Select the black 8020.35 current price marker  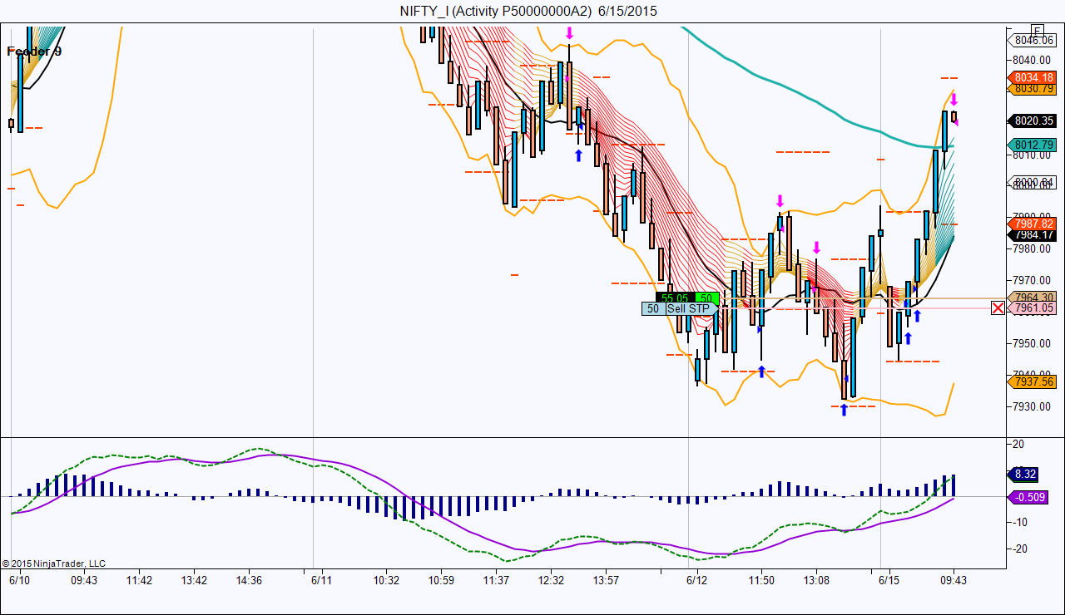tap(1032, 121)
